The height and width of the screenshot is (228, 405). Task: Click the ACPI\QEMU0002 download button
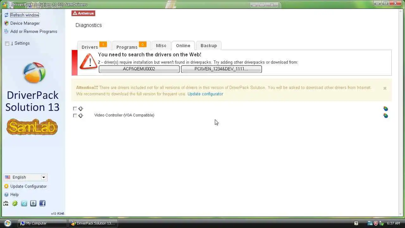[139, 69]
